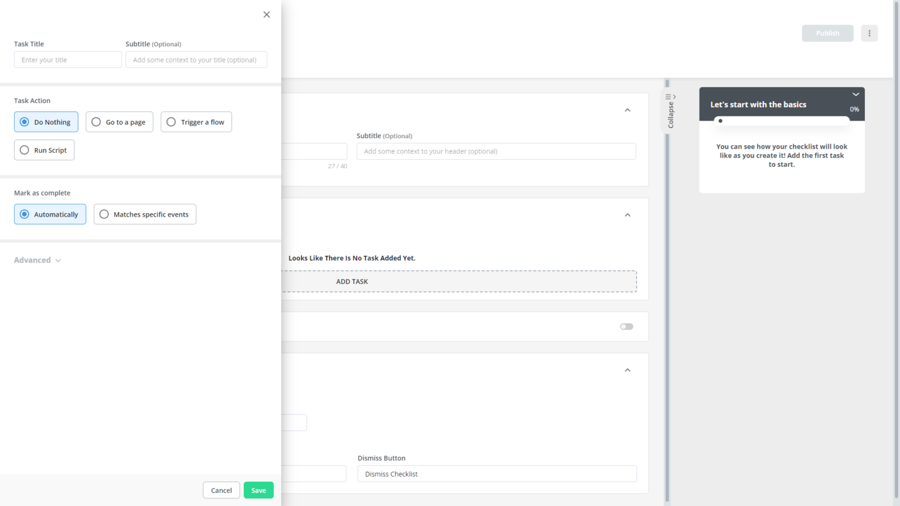Screen dimensions: 900x506
Task: Cancel the task creation
Action: pos(221,490)
